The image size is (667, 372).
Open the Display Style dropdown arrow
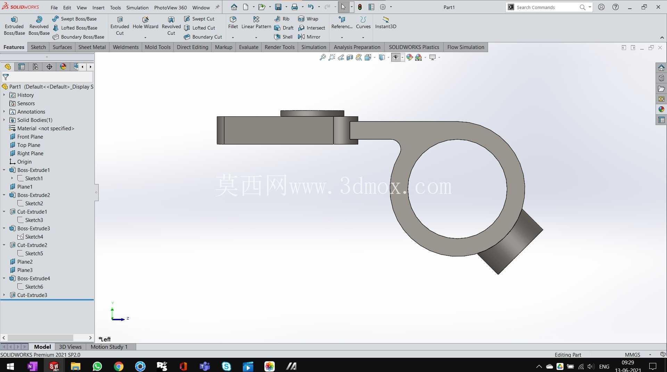click(x=388, y=57)
